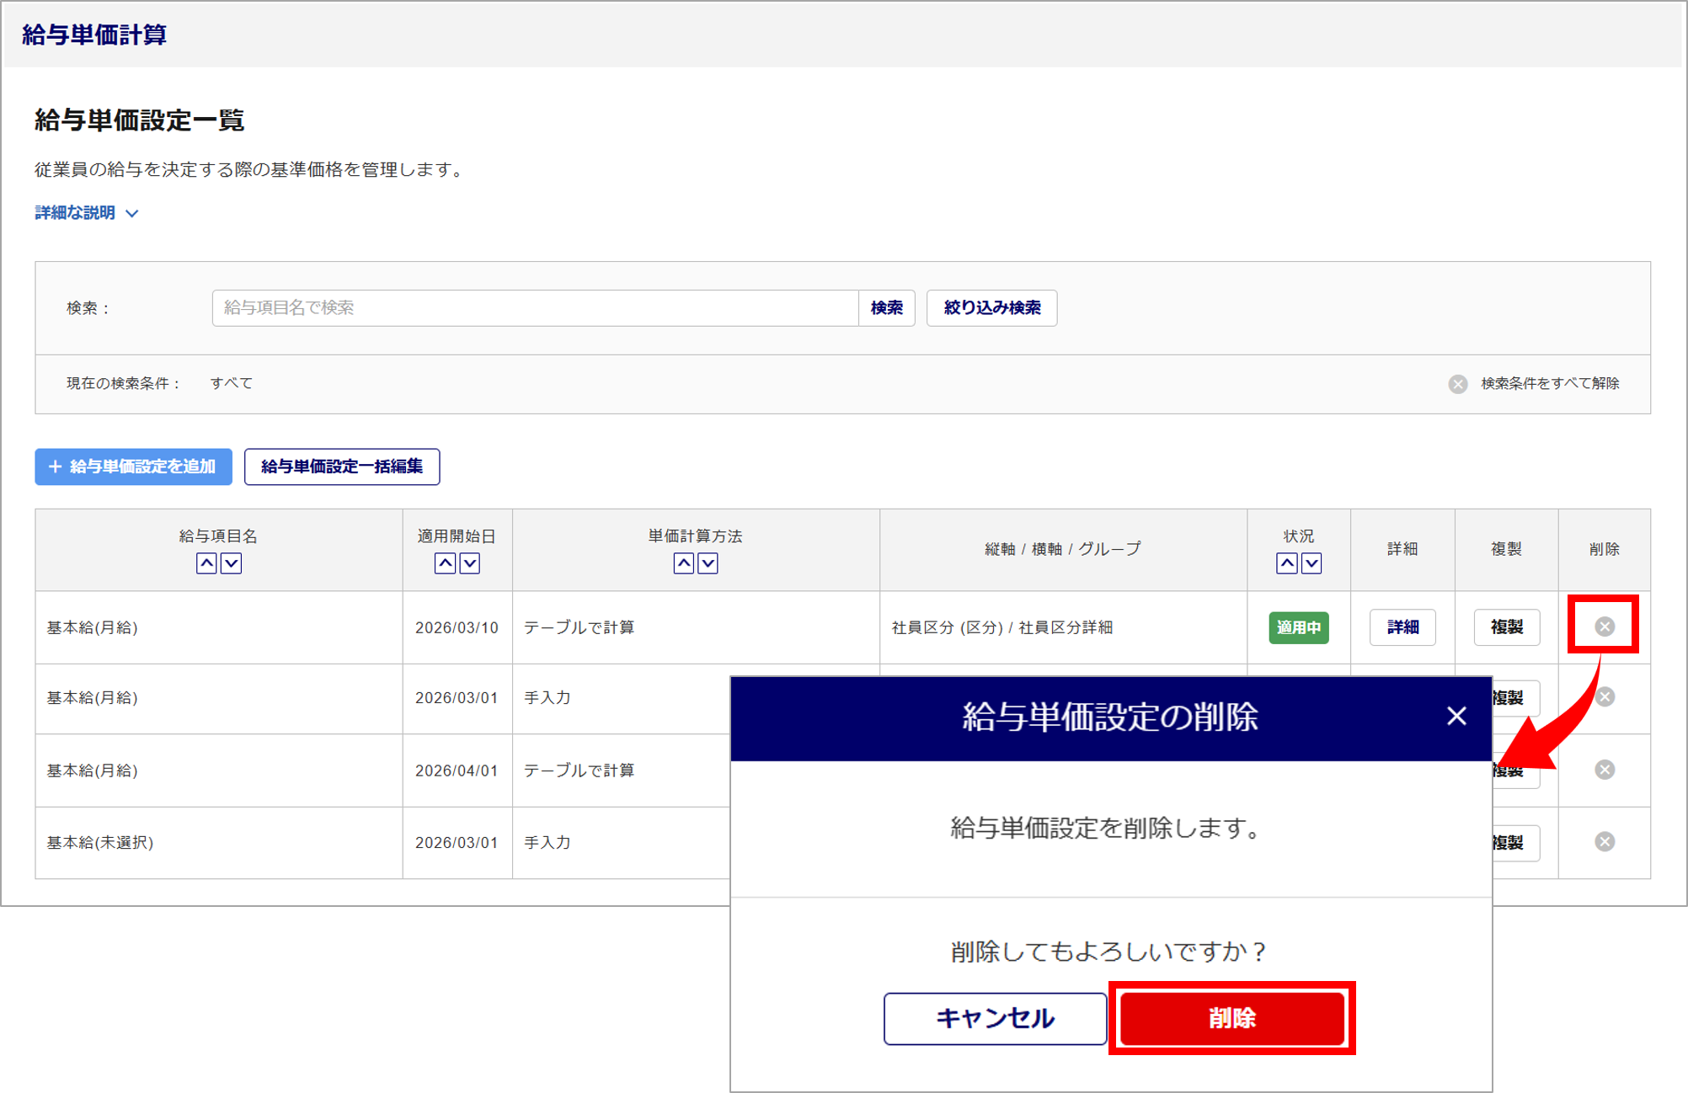Click delete icon for first 基本給(月給) row

(1604, 626)
